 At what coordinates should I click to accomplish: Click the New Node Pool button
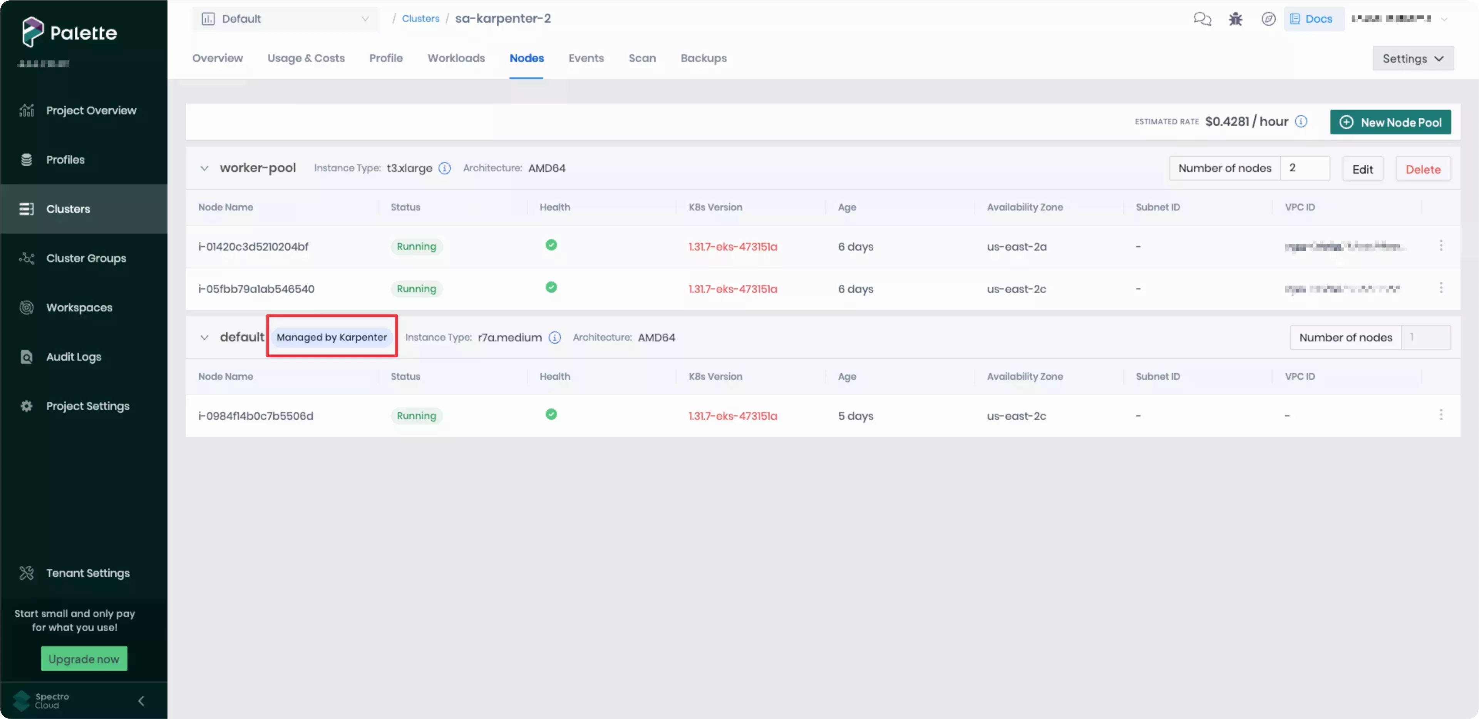[x=1390, y=122]
